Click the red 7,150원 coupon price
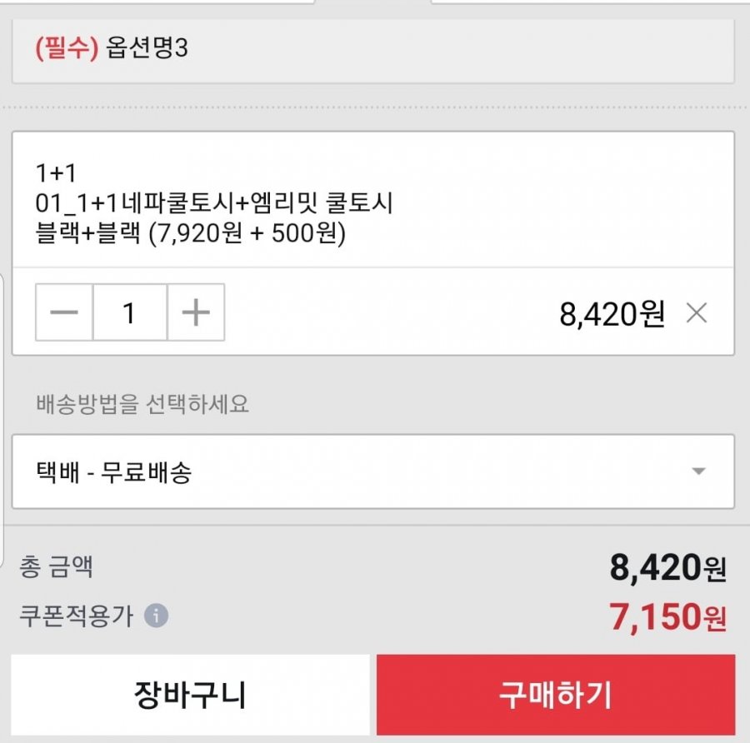Viewport: 750px width, 743px height. coord(667,616)
